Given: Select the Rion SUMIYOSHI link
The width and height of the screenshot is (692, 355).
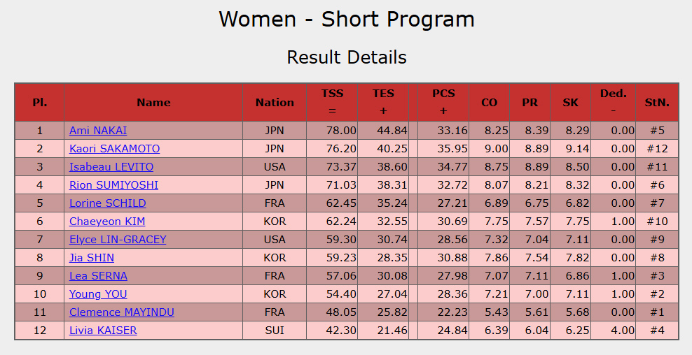Looking at the screenshot, I should [x=113, y=185].
